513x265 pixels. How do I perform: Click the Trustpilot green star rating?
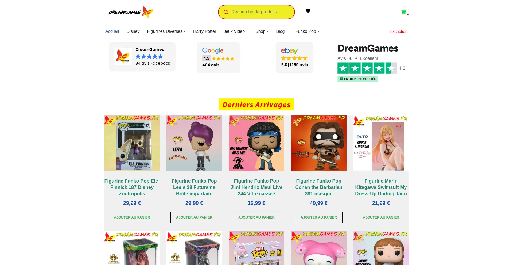pyautogui.click(x=367, y=68)
